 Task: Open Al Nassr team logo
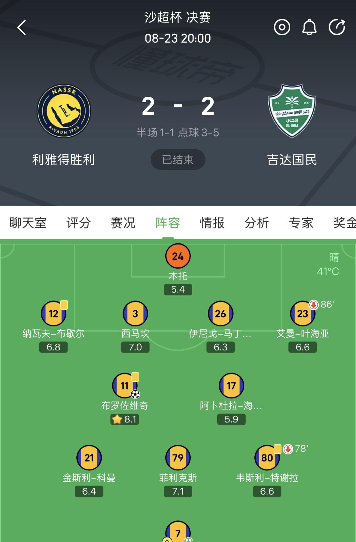click(x=64, y=111)
